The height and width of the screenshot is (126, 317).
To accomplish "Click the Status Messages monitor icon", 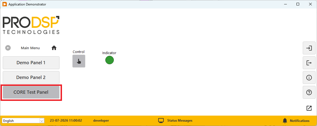I will pos(161,121).
